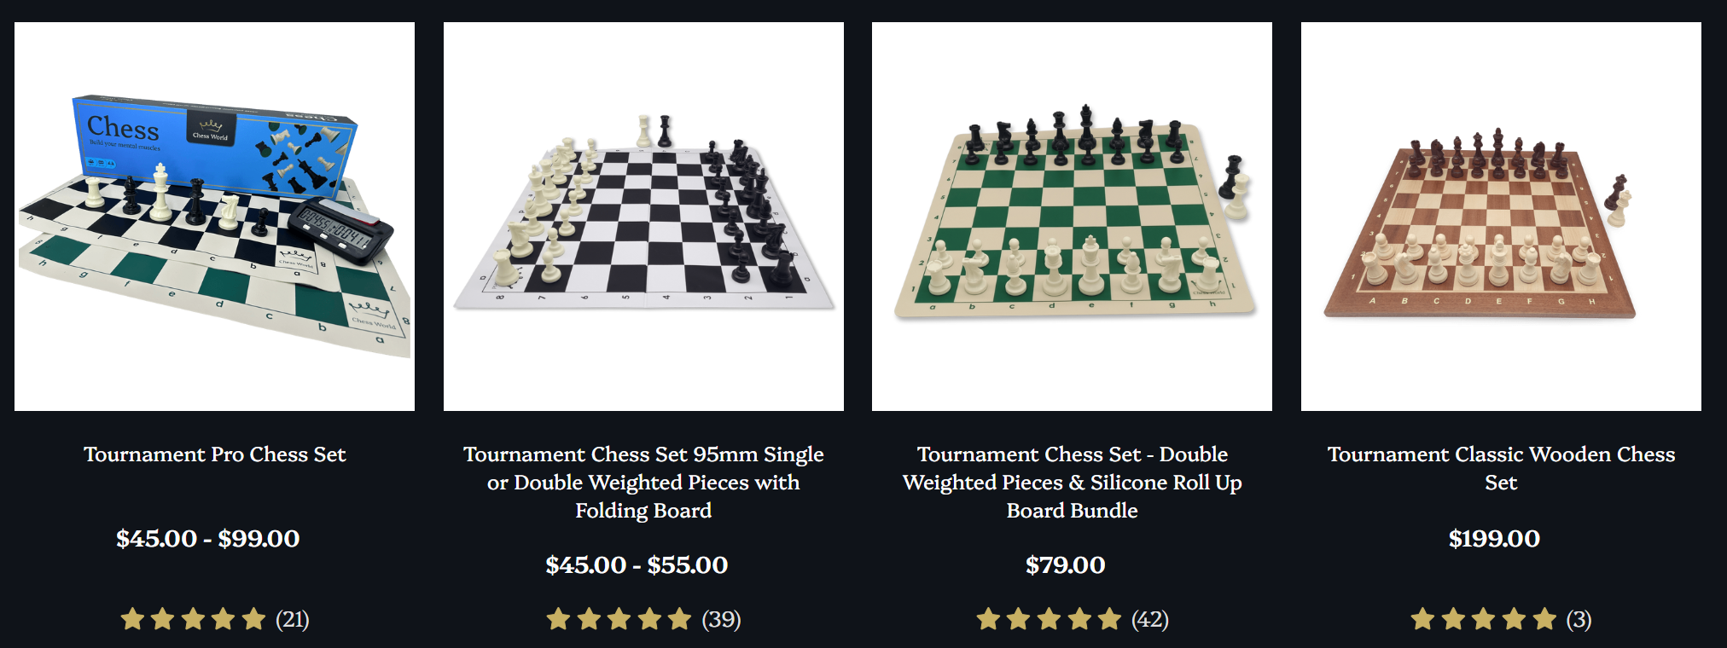
Task: Click the $79.00 price
Action: [x=1065, y=565]
